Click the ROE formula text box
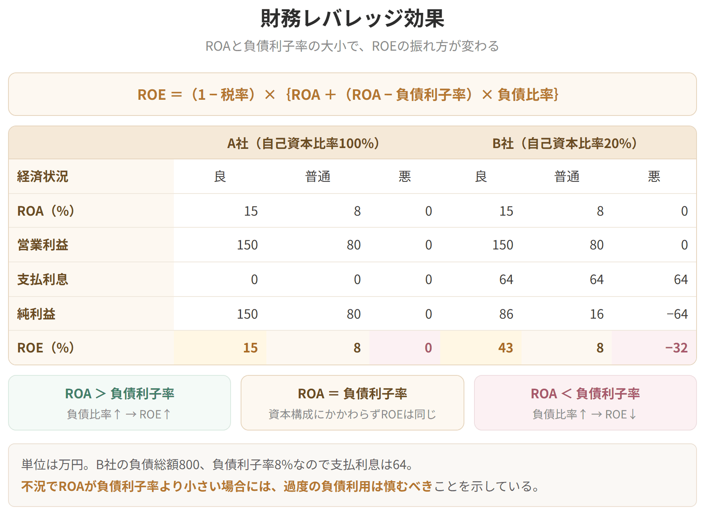This screenshot has width=705, height=515. 352,94
